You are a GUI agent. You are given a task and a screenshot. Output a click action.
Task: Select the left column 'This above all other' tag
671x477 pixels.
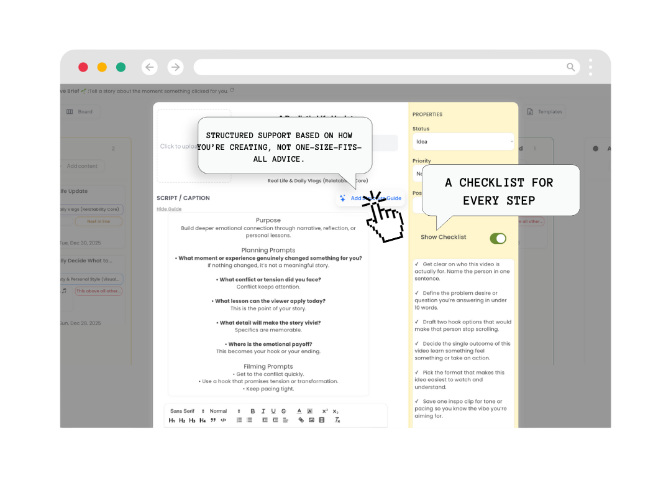pyautogui.click(x=98, y=291)
